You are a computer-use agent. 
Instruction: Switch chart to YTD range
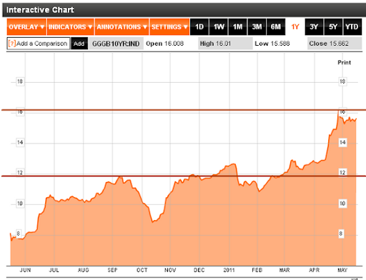(352, 27)
